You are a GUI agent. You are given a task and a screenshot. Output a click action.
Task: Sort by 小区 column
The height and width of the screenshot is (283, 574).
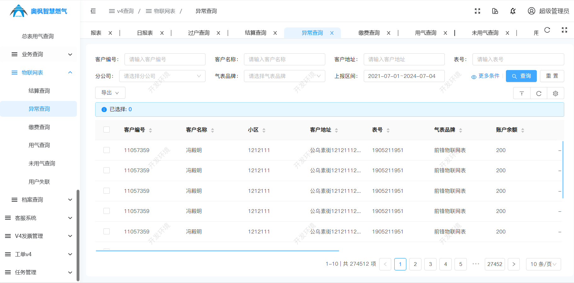(x=264, y=130)
